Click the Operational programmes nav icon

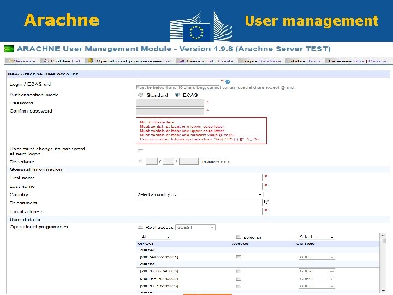(x=91, y=61)
